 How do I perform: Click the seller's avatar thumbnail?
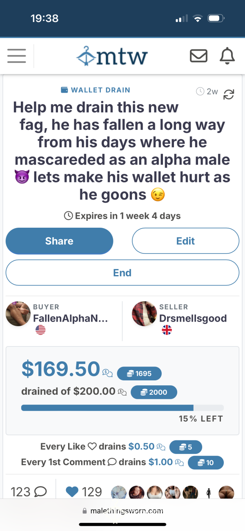click(x=144, y=314)
